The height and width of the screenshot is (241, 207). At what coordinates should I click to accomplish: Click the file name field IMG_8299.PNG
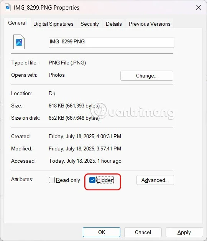111,43
